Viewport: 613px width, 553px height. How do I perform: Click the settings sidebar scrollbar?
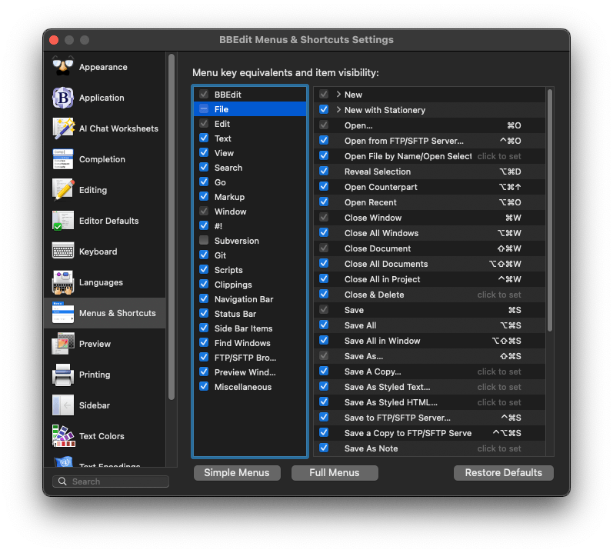[x=172, y=227]
